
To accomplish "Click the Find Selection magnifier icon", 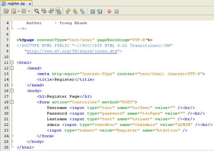I will pos(37,11).
